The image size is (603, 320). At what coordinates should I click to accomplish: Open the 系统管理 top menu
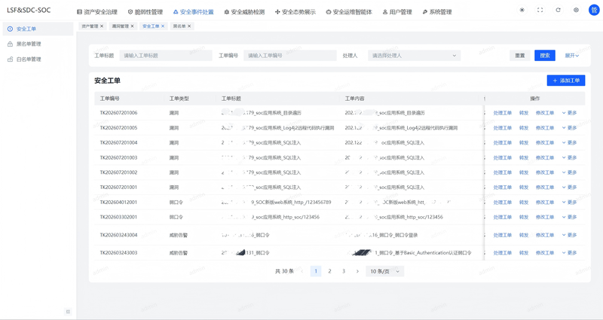click(x=437, y=12)
